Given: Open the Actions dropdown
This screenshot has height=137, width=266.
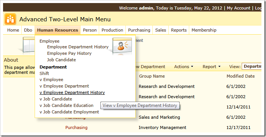Looking at the screenshot, I should pos(184,67).
